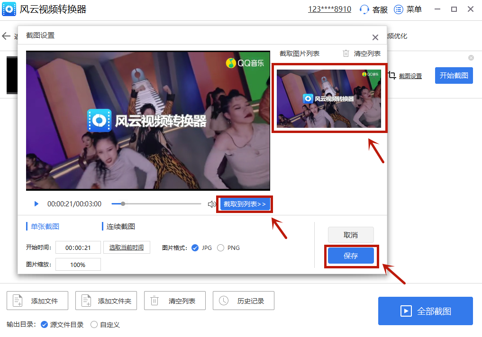Switch to 连续截图 tab
Screen dimensions: 482x337
(120, 227)
